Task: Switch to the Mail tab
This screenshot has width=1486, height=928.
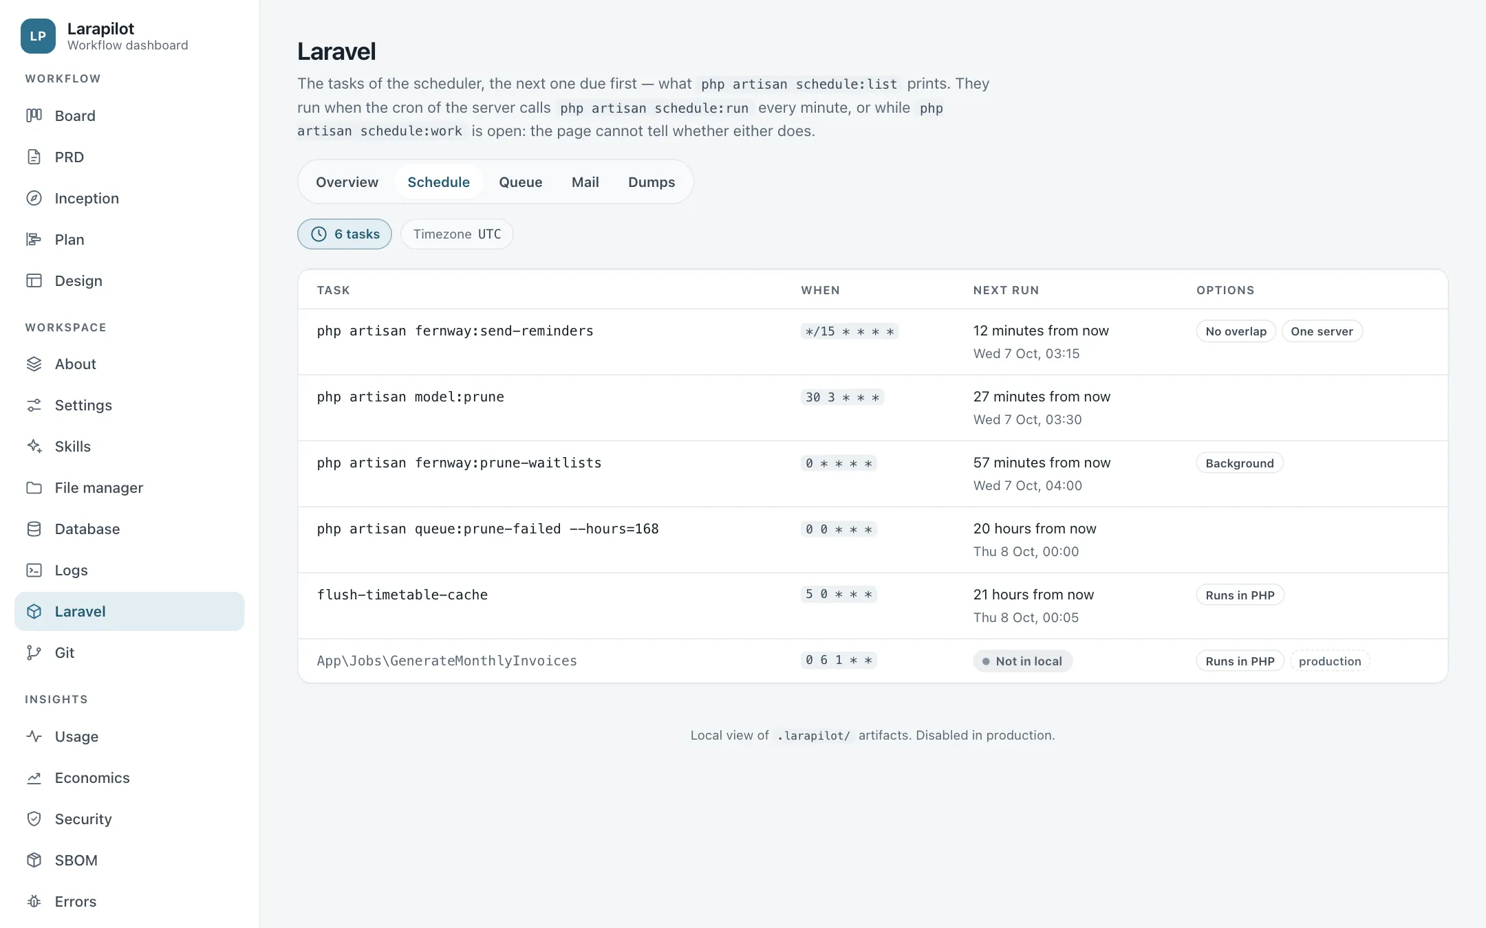Action: (x=585, y=182)
